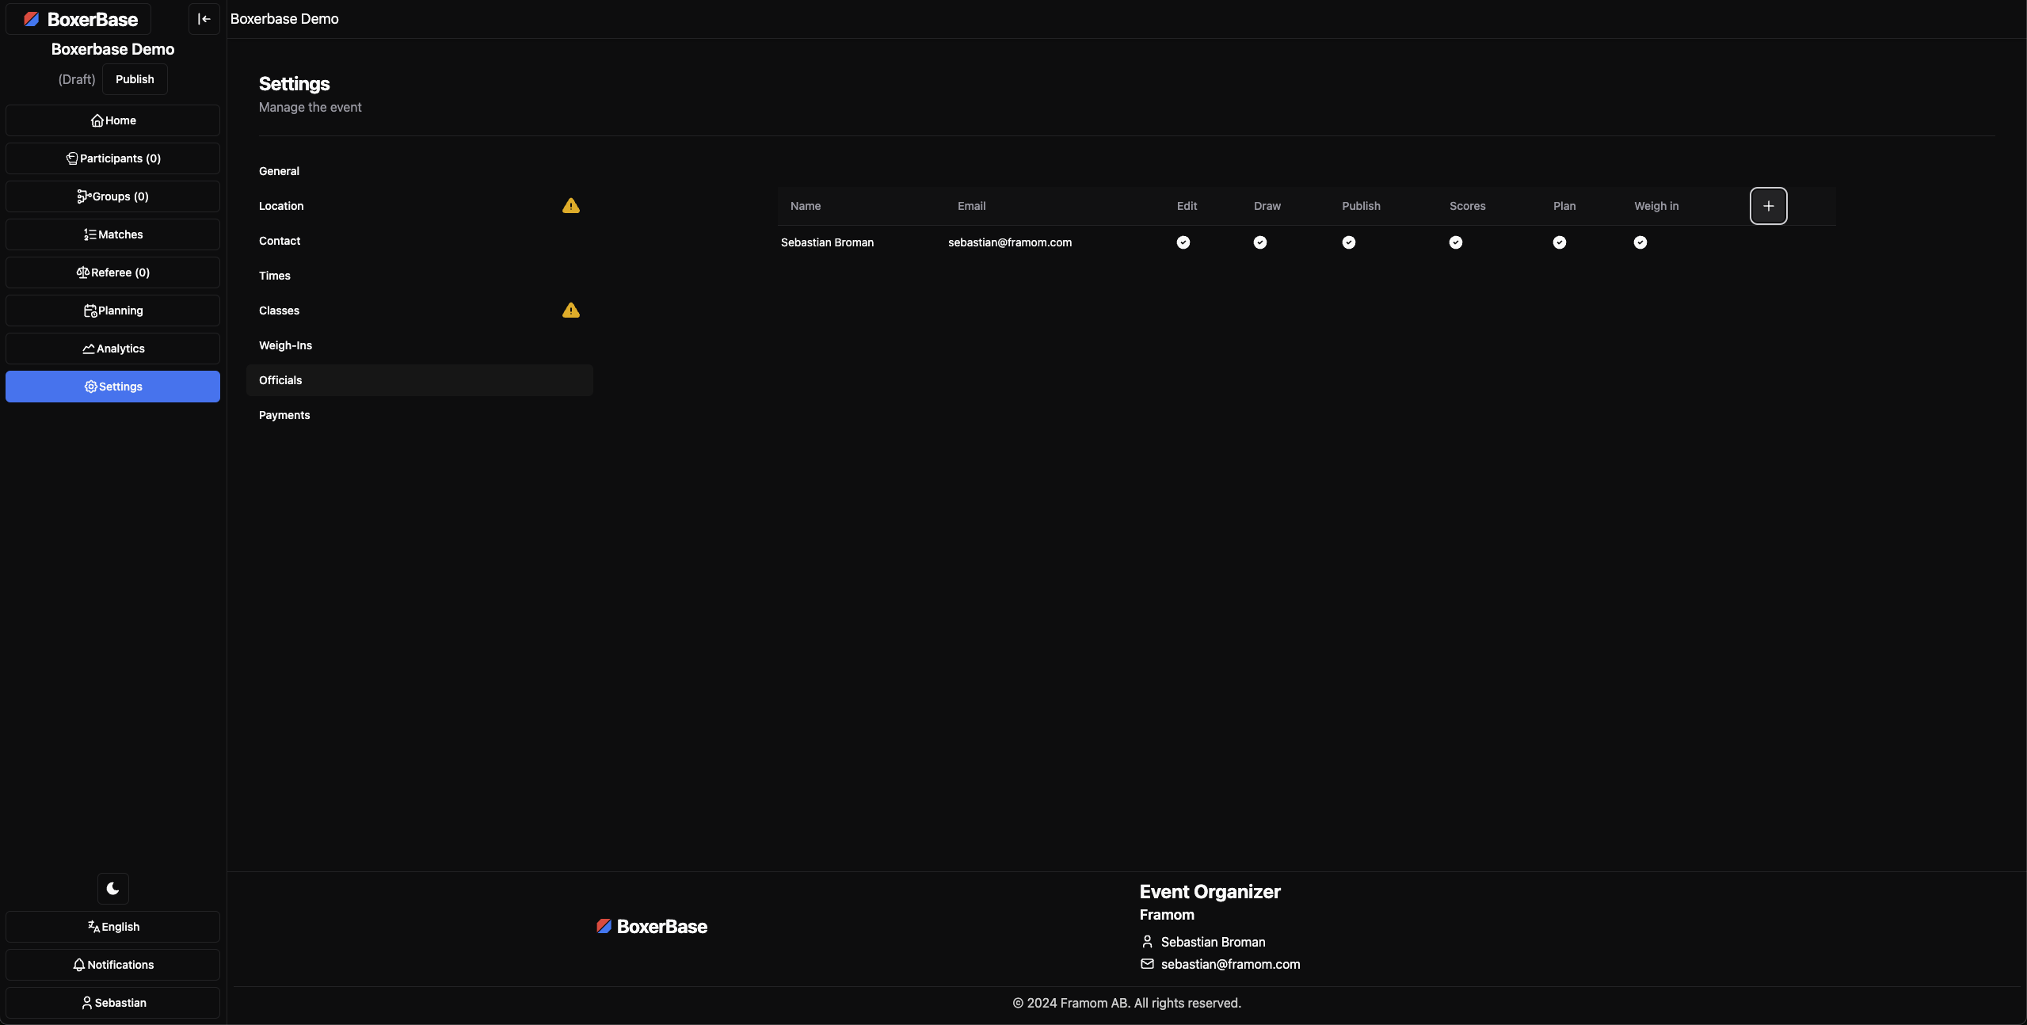Toggle Edit permission for Sebastian Broman
This screenshot has width=2027, height=1025.
(1183, 242)
